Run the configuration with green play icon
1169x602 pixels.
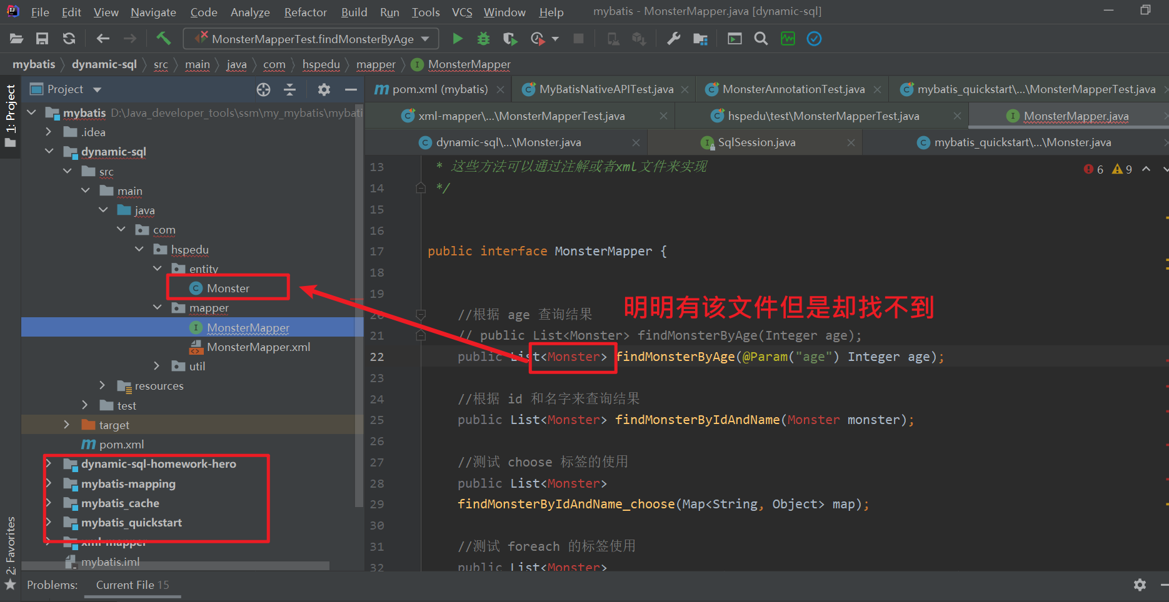pos(458,39)
